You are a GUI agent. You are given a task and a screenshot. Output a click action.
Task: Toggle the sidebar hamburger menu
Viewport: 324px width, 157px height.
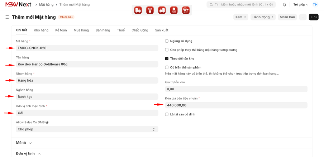click(x=7, y=17)
